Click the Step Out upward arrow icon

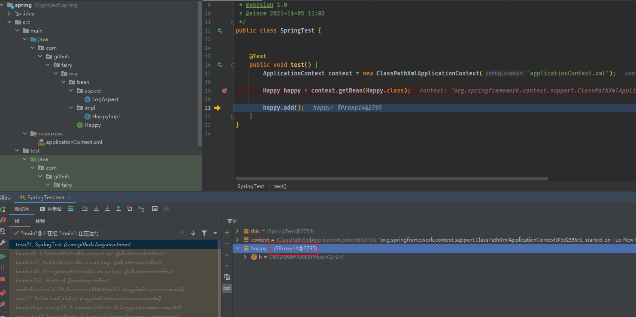point(118,209)
